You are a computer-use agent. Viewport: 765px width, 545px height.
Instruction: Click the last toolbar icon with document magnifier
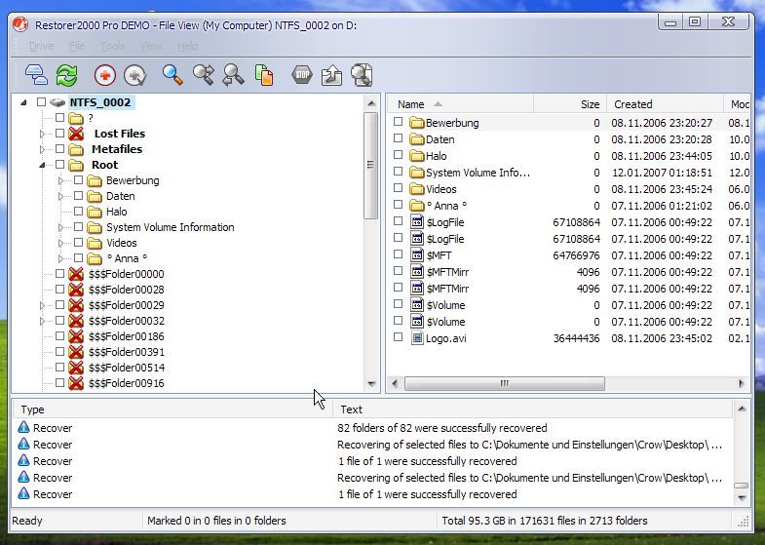coord(362,75)
